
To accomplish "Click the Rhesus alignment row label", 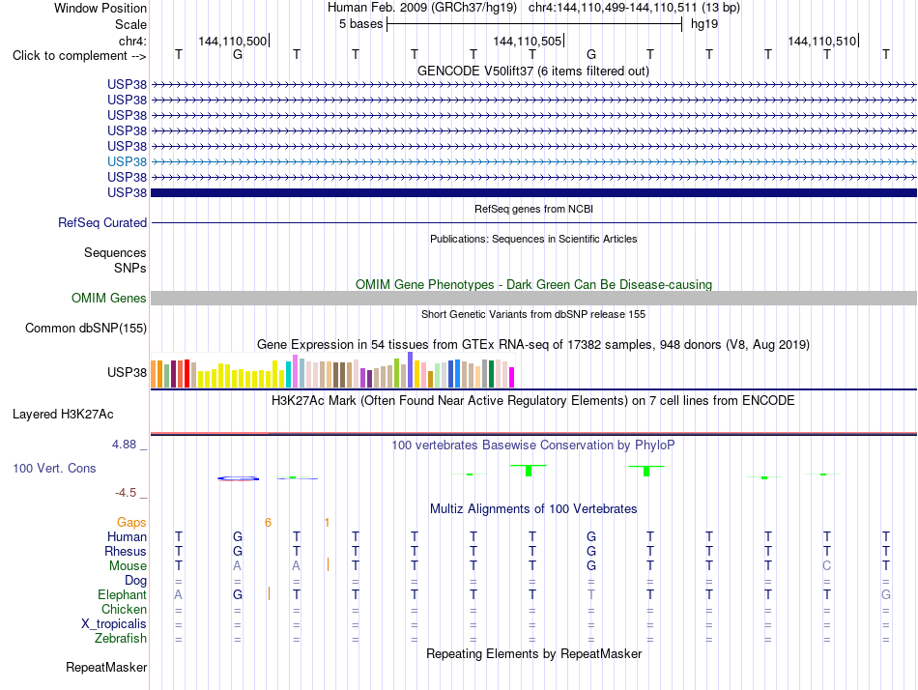I will pos(126,551).
